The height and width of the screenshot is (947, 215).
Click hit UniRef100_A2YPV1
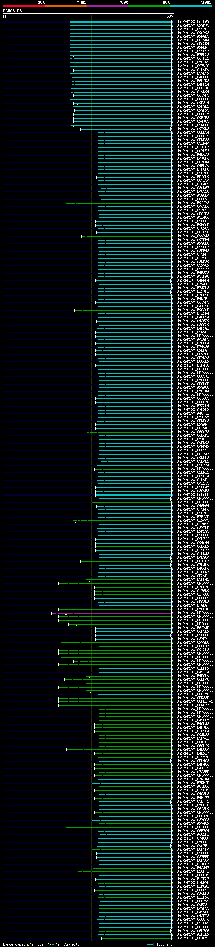coord(193,639)
